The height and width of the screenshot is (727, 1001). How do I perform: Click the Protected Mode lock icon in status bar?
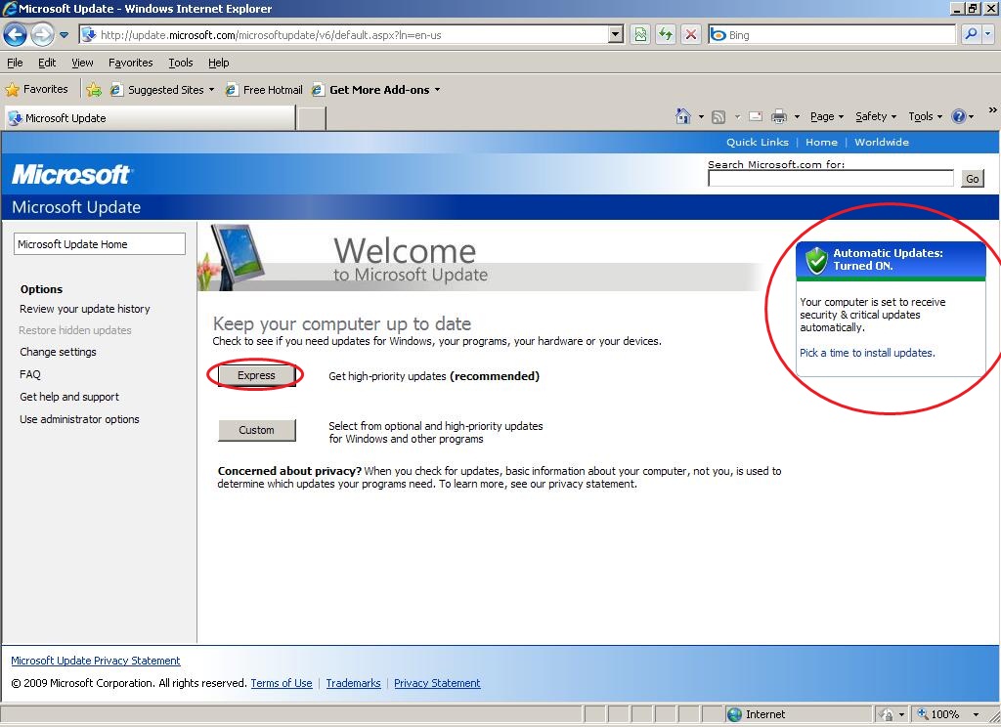[886, 714]
